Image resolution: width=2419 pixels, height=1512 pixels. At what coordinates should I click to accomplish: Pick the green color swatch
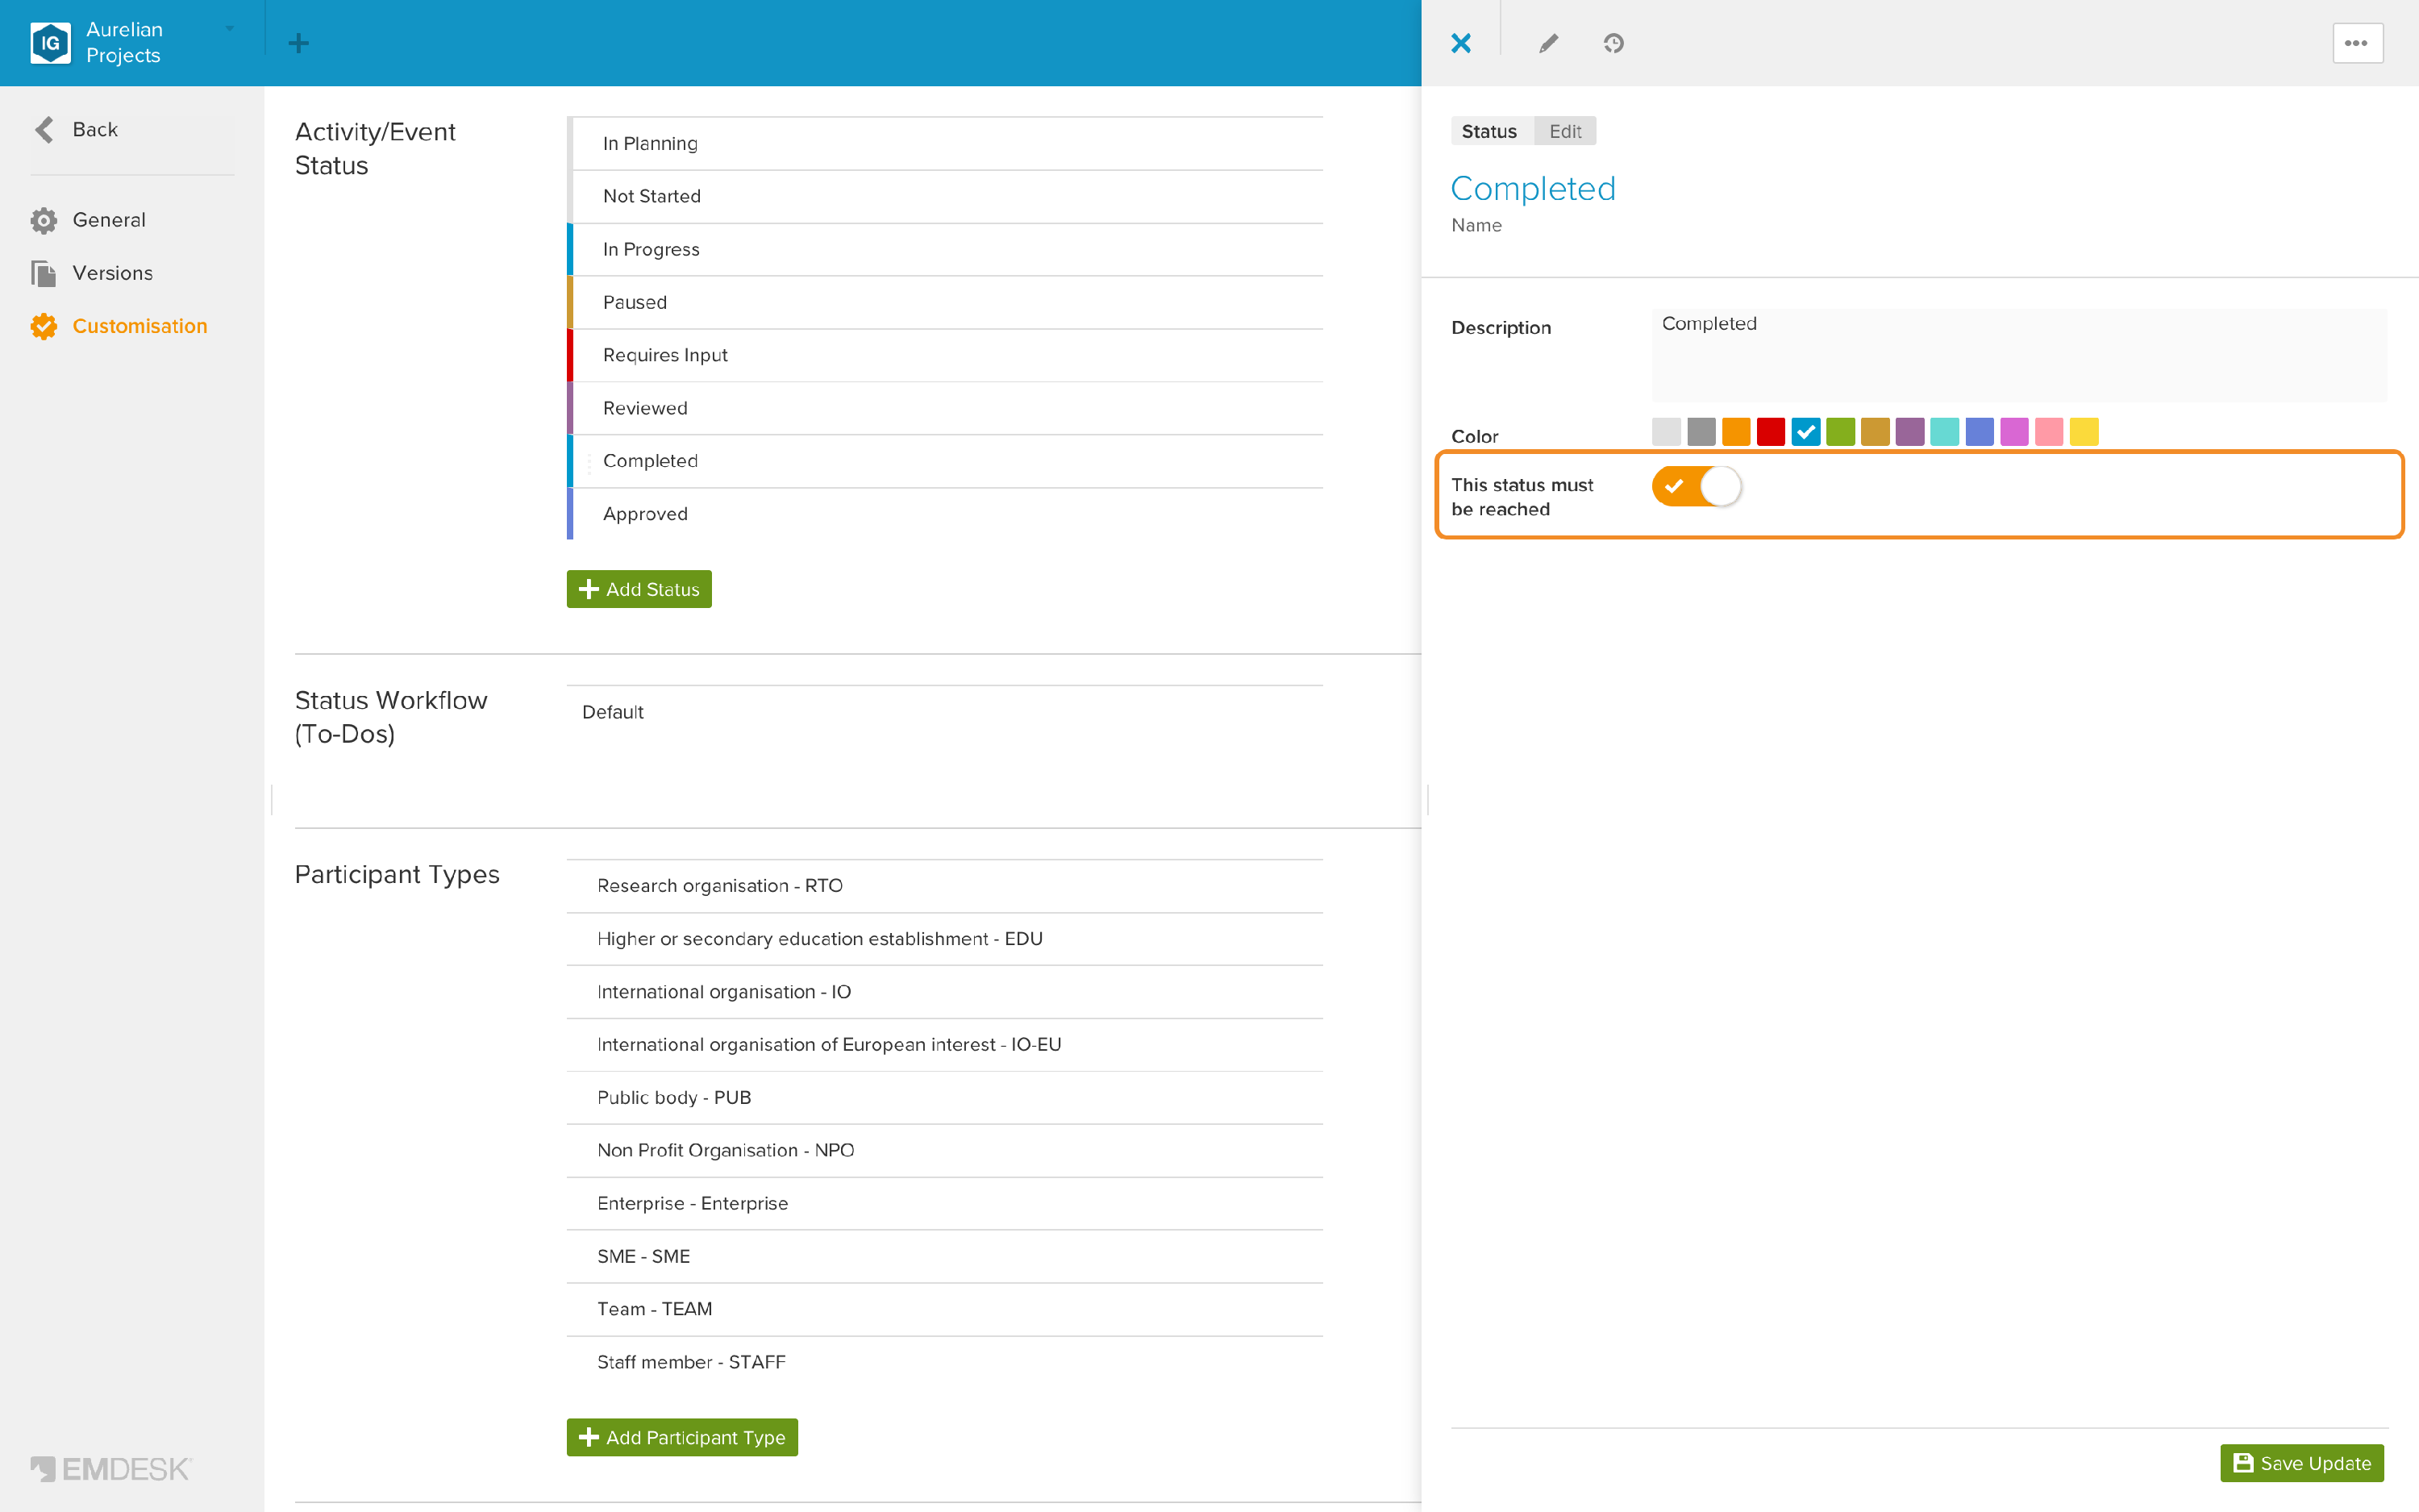(x=1840, y=432)
